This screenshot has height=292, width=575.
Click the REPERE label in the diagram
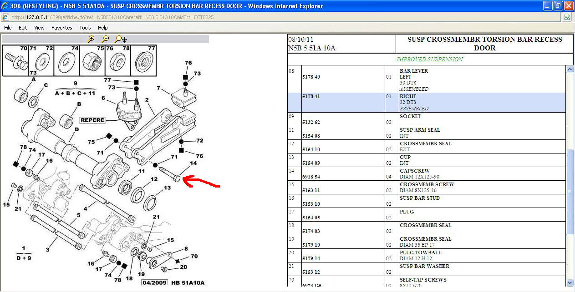pos(92,120)
